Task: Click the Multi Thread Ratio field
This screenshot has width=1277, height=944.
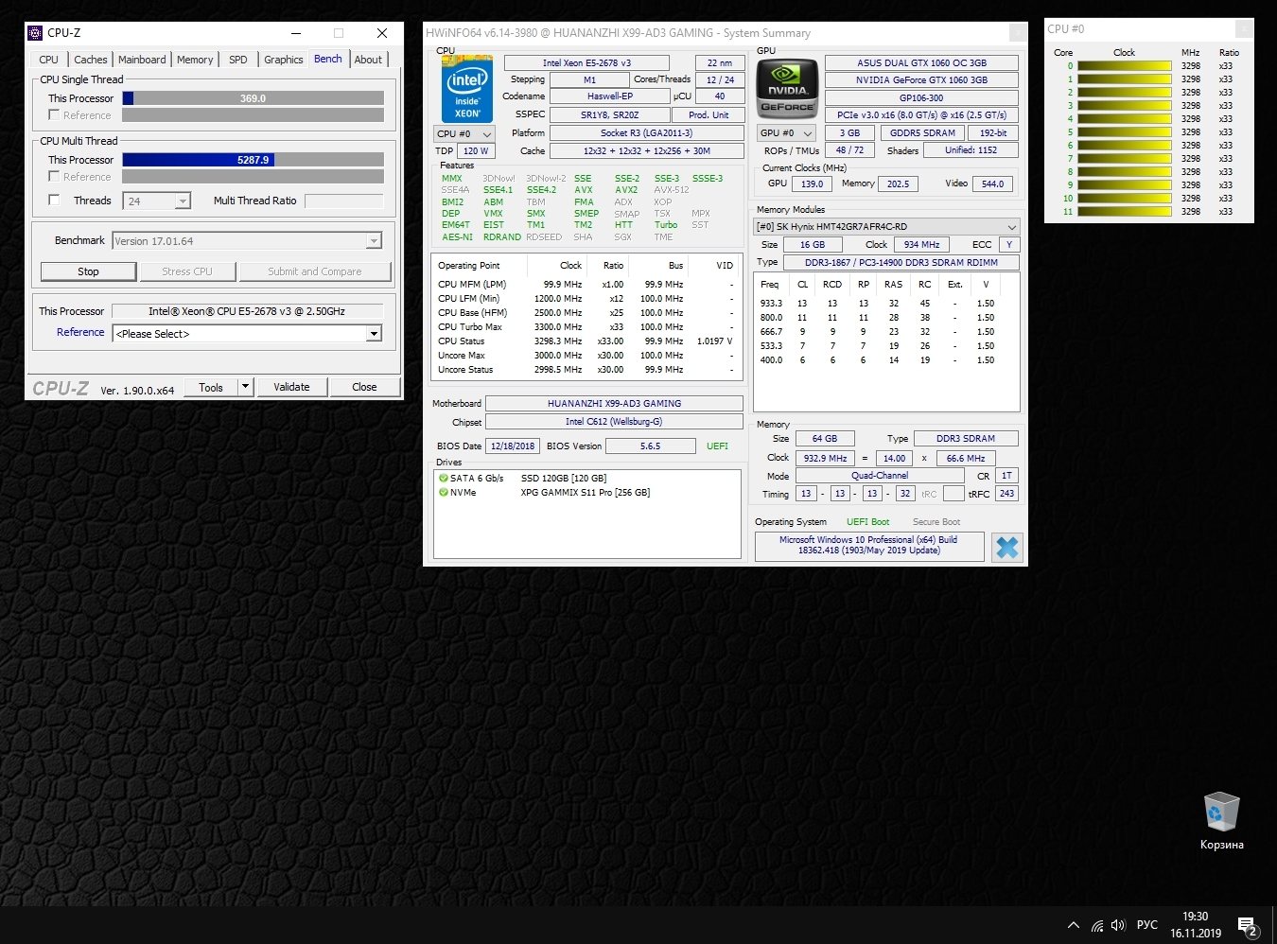Action: click(x=343, y=201)
